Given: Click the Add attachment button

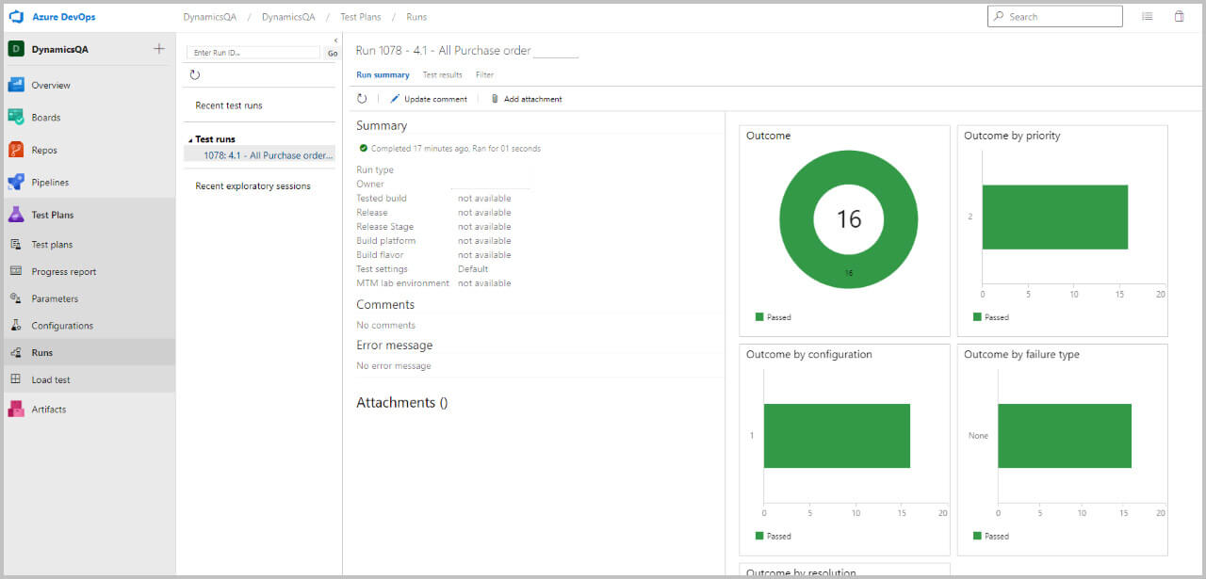Looking at the screenshot, I should click(526, 99).
